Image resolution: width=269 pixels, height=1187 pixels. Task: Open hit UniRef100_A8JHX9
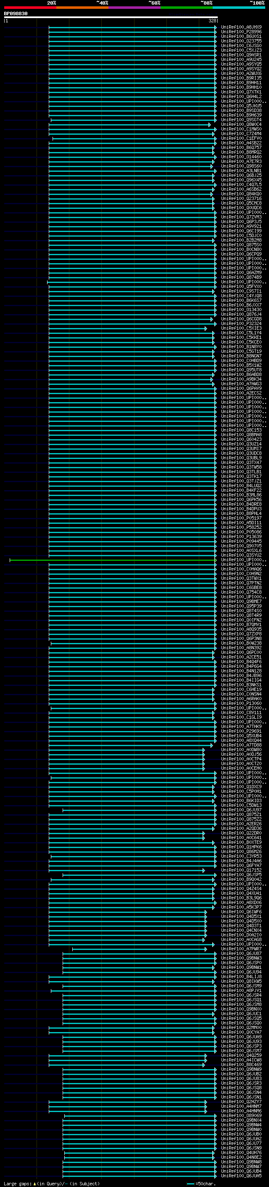[x=241, y=27]
